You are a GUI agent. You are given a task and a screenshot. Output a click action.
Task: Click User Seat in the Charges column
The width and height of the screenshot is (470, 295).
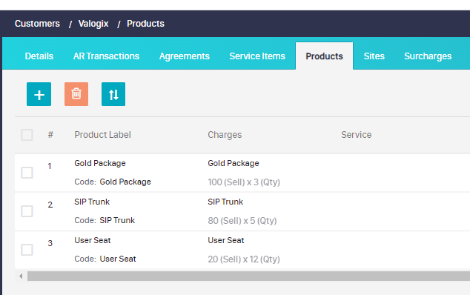pos(226,240)
